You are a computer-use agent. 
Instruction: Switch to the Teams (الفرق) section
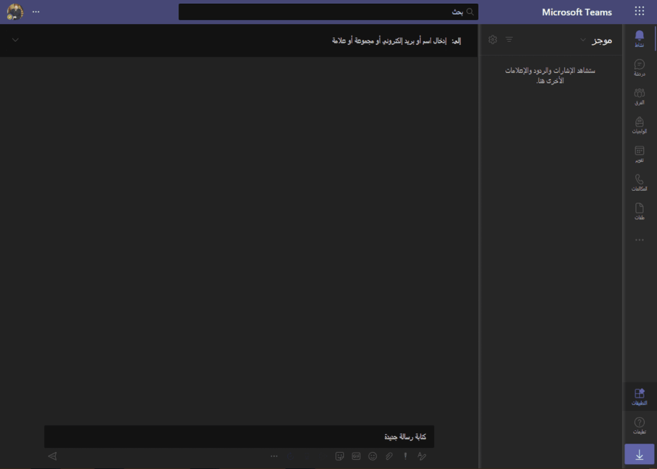(639, 95)
